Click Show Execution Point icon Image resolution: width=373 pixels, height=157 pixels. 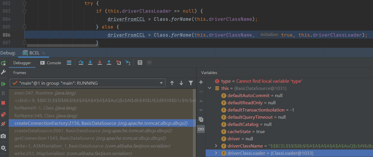pyautogui.click(x=69, y=63)
